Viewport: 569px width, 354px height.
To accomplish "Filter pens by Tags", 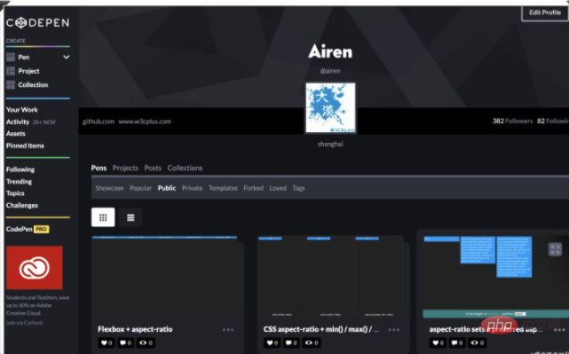I will click(x=298, y=188).
